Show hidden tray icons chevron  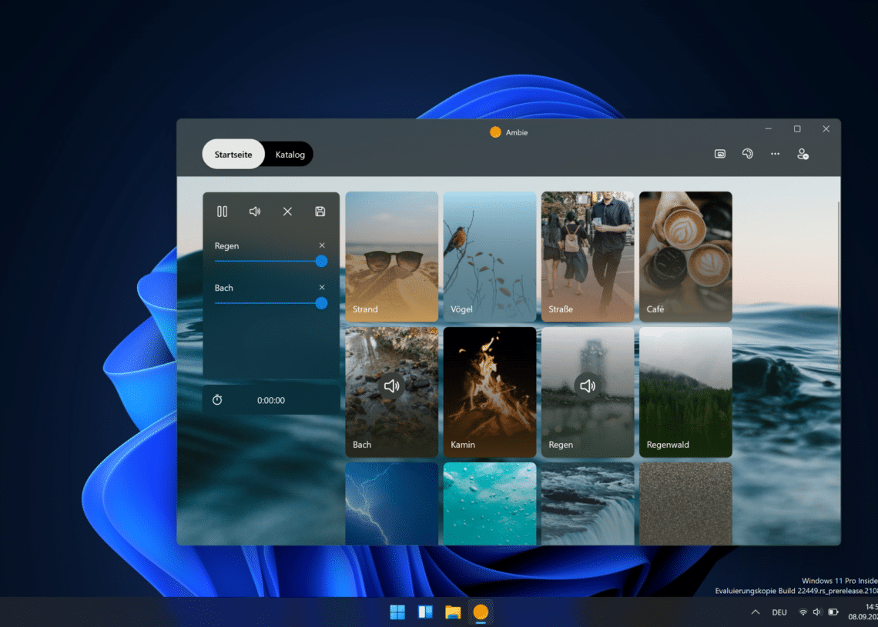(756, 612)
